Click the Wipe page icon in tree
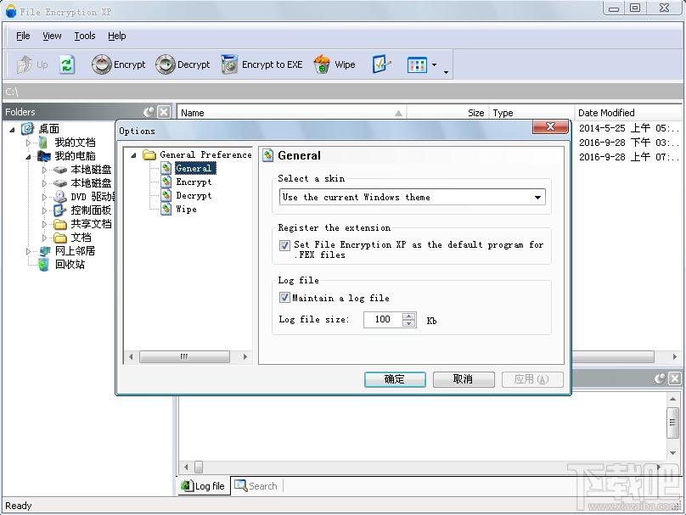The image size is (686, 515). click(x=166, y=209)
